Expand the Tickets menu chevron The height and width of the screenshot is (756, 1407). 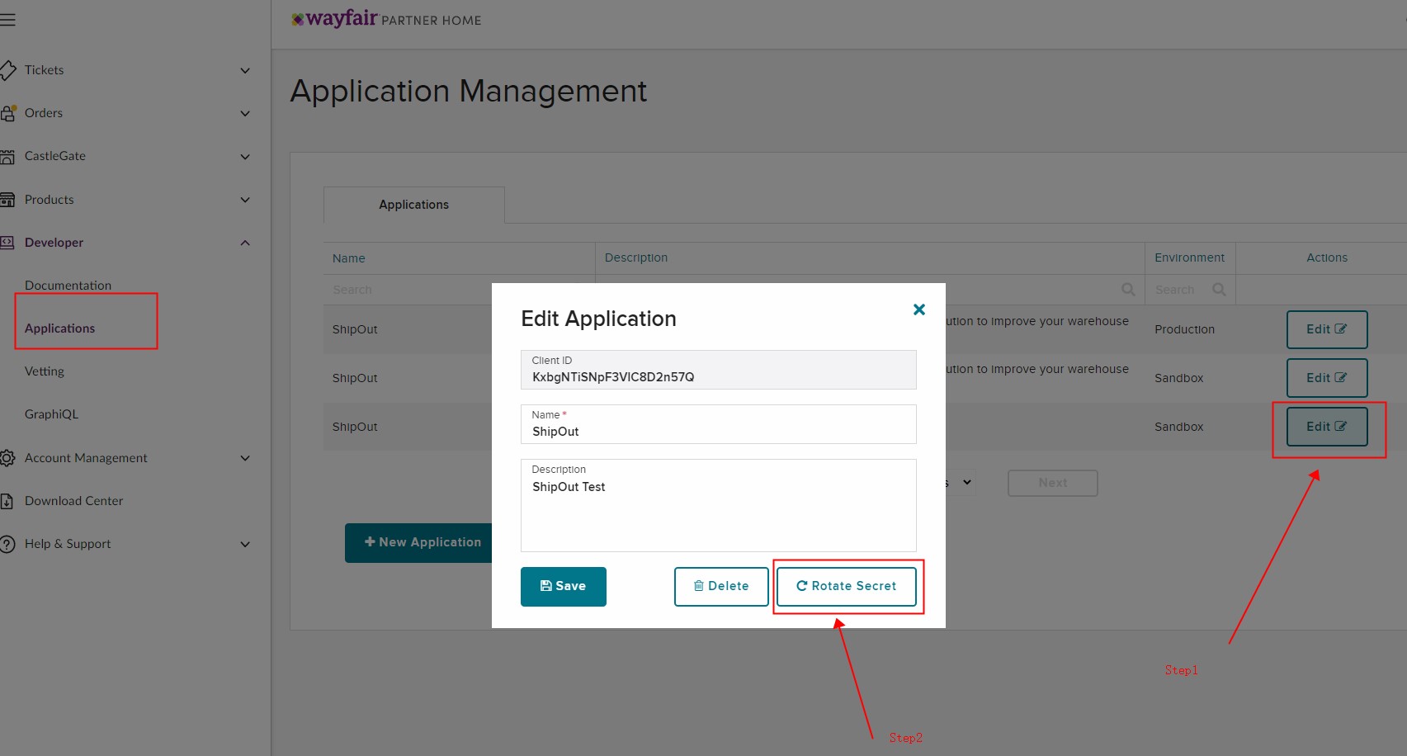(x=245, y=70)
